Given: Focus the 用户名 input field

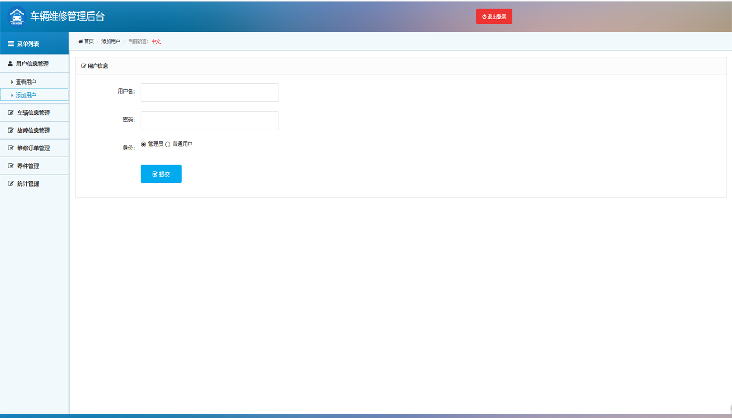Looking at the screenshot, I should pos(210,92).
